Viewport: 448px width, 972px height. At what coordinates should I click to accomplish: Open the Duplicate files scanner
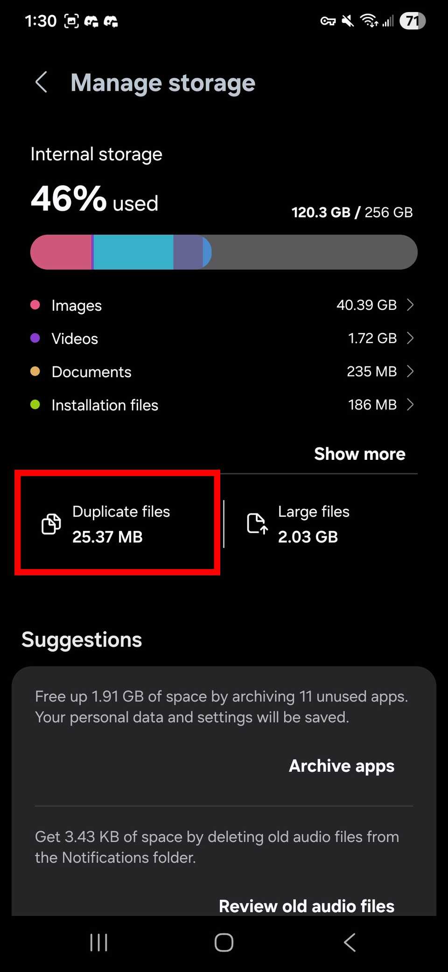117,523
